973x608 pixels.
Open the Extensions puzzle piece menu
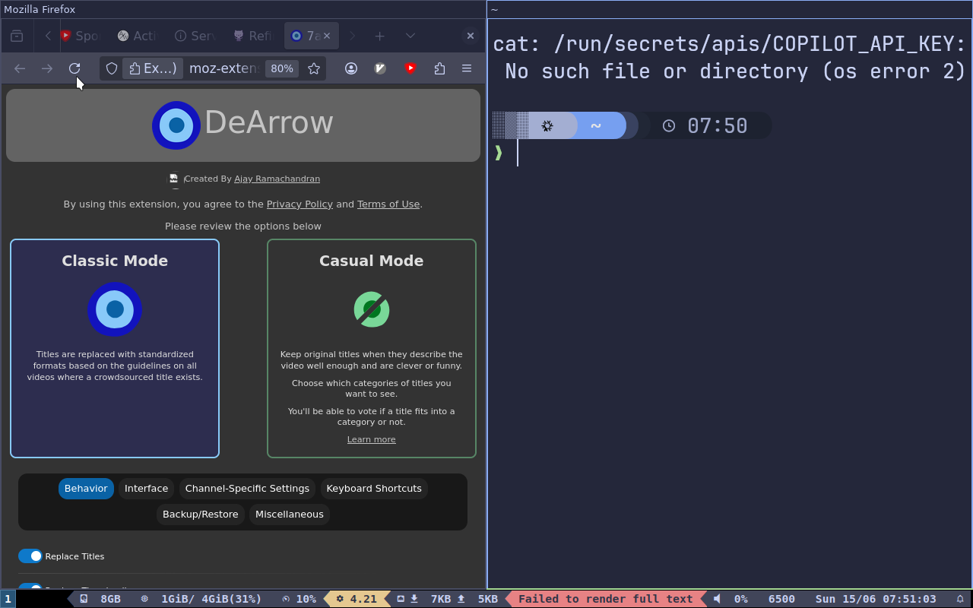point(439,68)
